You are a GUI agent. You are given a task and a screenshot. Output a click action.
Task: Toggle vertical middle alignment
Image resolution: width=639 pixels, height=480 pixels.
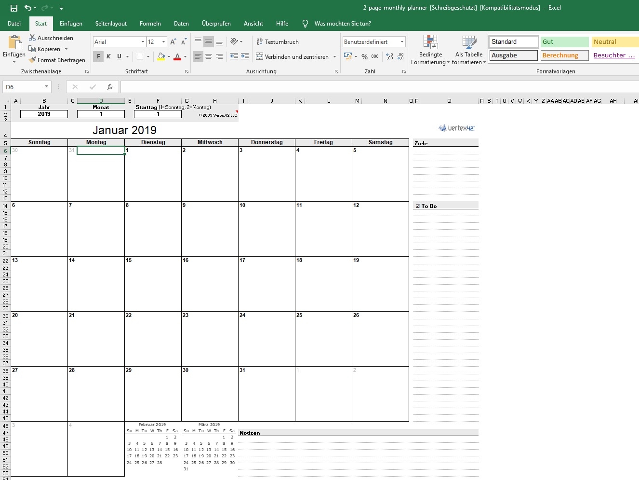pyautogui.click(x=209, y=41)
